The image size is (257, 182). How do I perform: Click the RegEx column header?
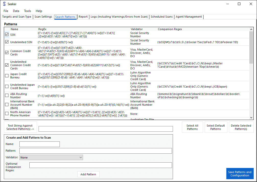pyautogui.click(x=42, y=29)
